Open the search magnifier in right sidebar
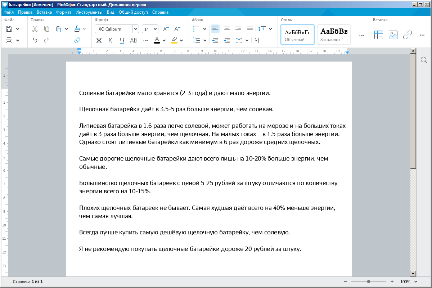Screen dimensions: 432x288 coord(424,60)
